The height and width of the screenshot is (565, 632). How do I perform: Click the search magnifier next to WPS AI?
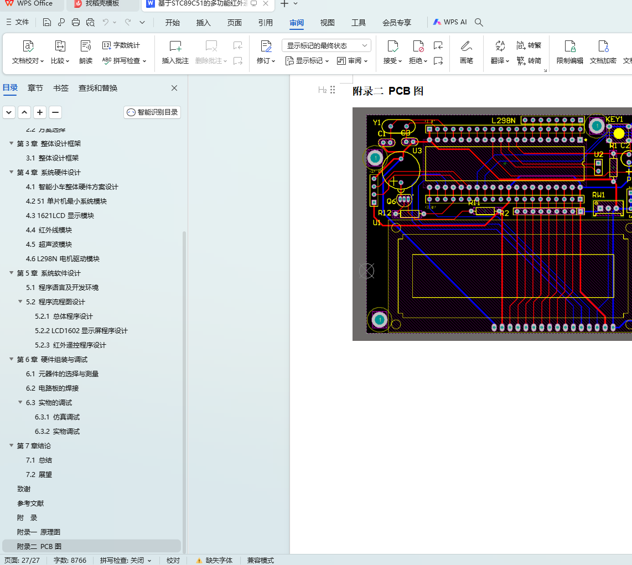[479, 23]
